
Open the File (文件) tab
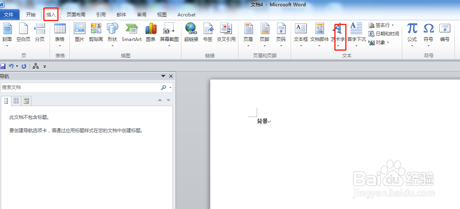(9, 15)
